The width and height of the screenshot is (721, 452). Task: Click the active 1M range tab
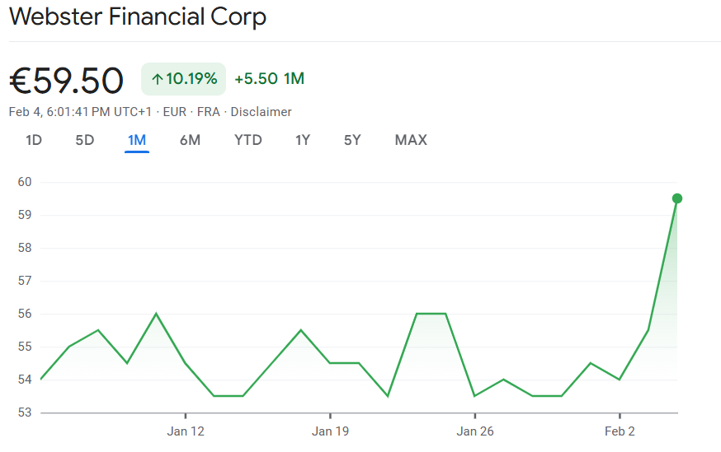pos(136,140)
